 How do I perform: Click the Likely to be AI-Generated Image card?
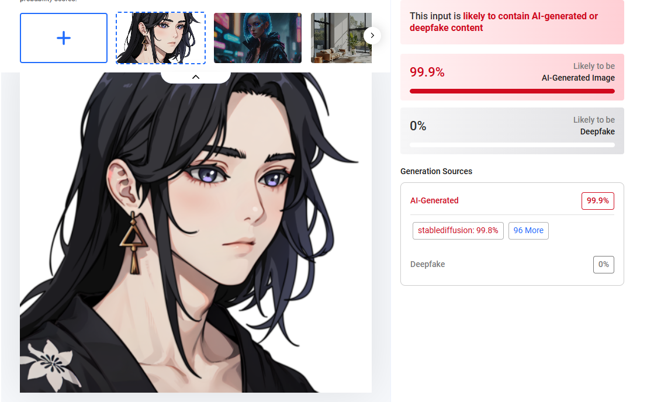(512, 77)
